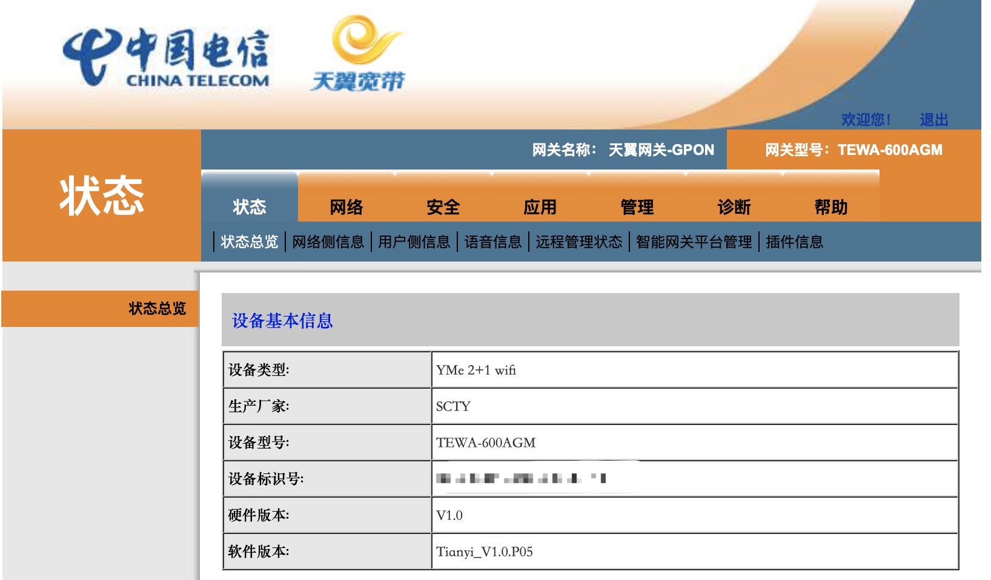Select 状态总览 in the left sidebar
991x580 pixels.
coord(156,308)
